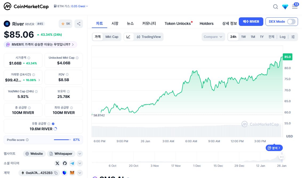Select the 1Y time range
The height and width of the screenshot is (178, 302).
coord(262,37)
